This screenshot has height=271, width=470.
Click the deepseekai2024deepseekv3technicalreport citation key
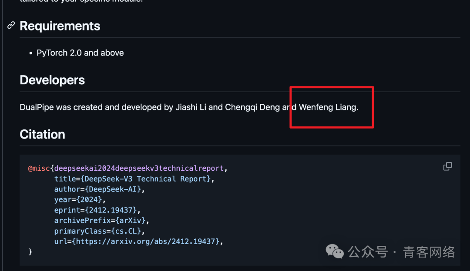click(x=139, y=169)
